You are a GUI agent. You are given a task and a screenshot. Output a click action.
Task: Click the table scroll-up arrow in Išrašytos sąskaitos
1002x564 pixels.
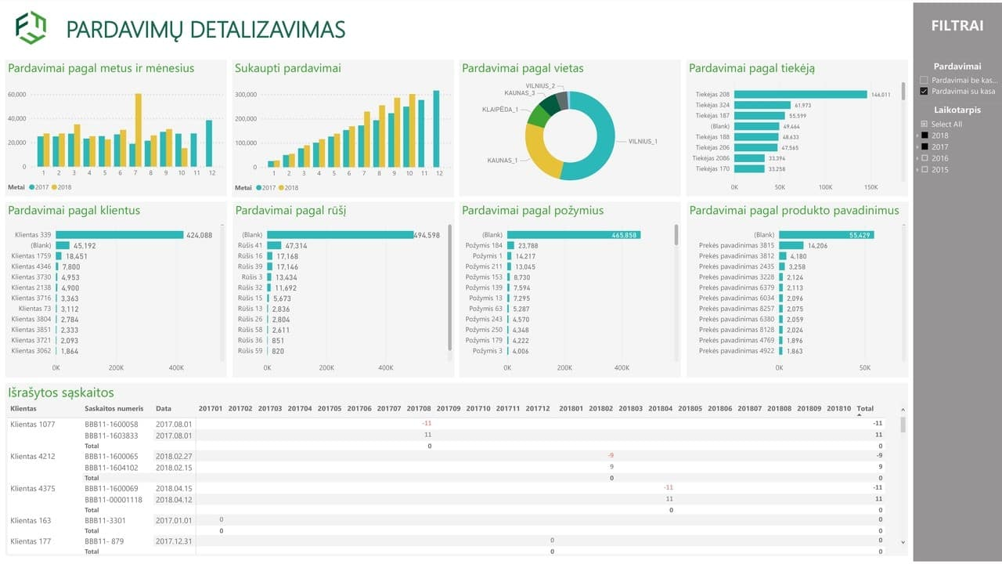[903, 410]
